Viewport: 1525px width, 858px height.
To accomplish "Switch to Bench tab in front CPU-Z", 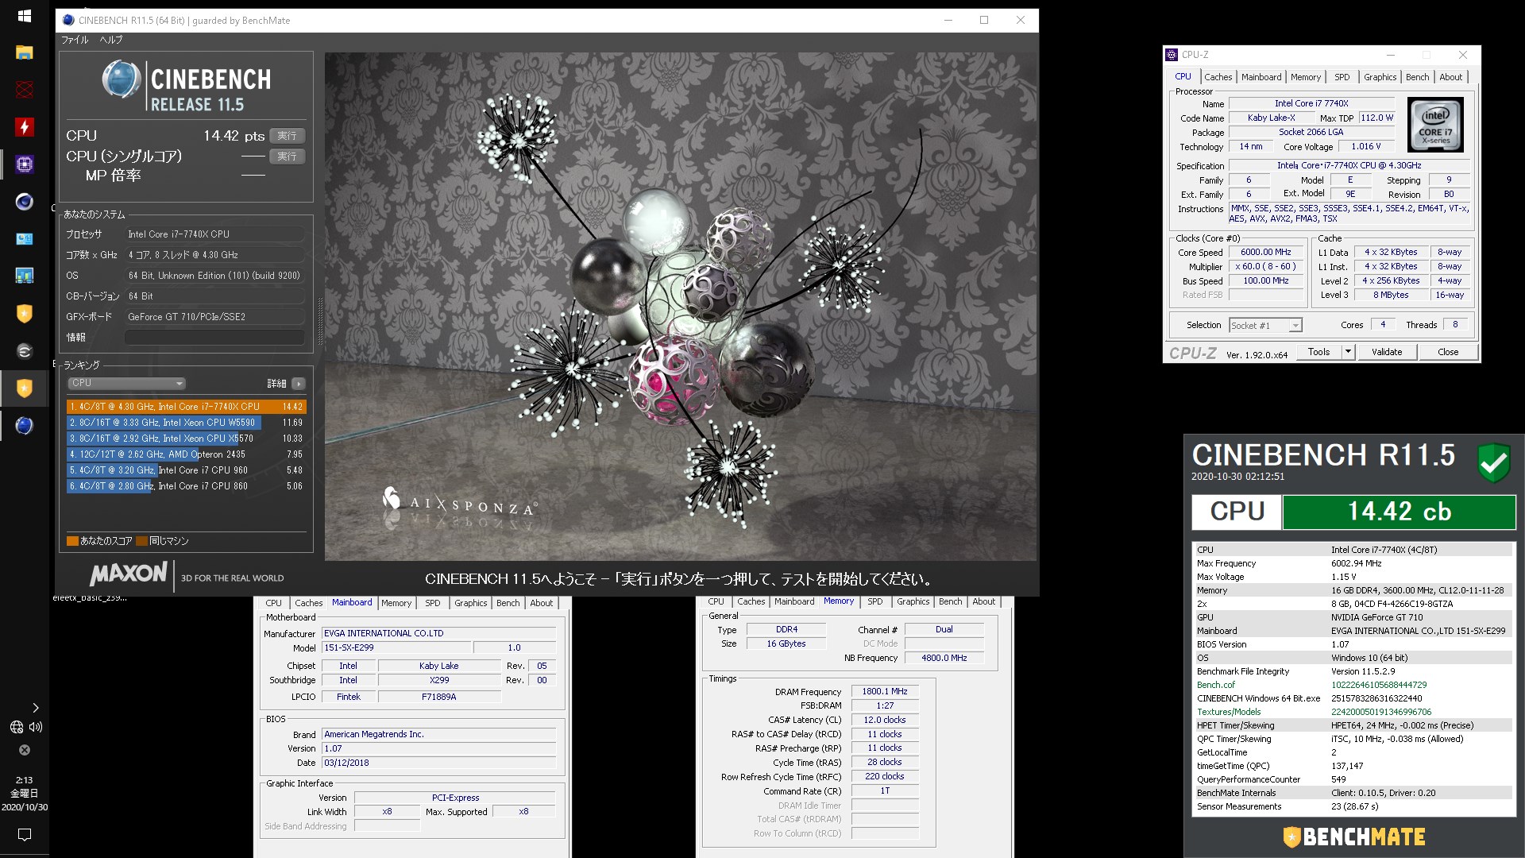I will coord(1417,77).
